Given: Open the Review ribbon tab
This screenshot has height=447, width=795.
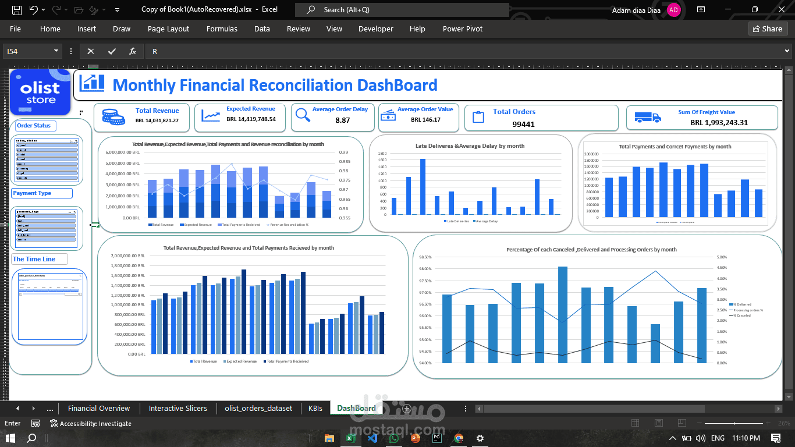Looking at the screenshot, I should tap(299, 29).
